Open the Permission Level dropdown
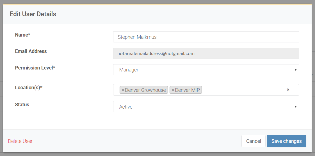Viewport: 315px width, 156px height. coord(206,70)
